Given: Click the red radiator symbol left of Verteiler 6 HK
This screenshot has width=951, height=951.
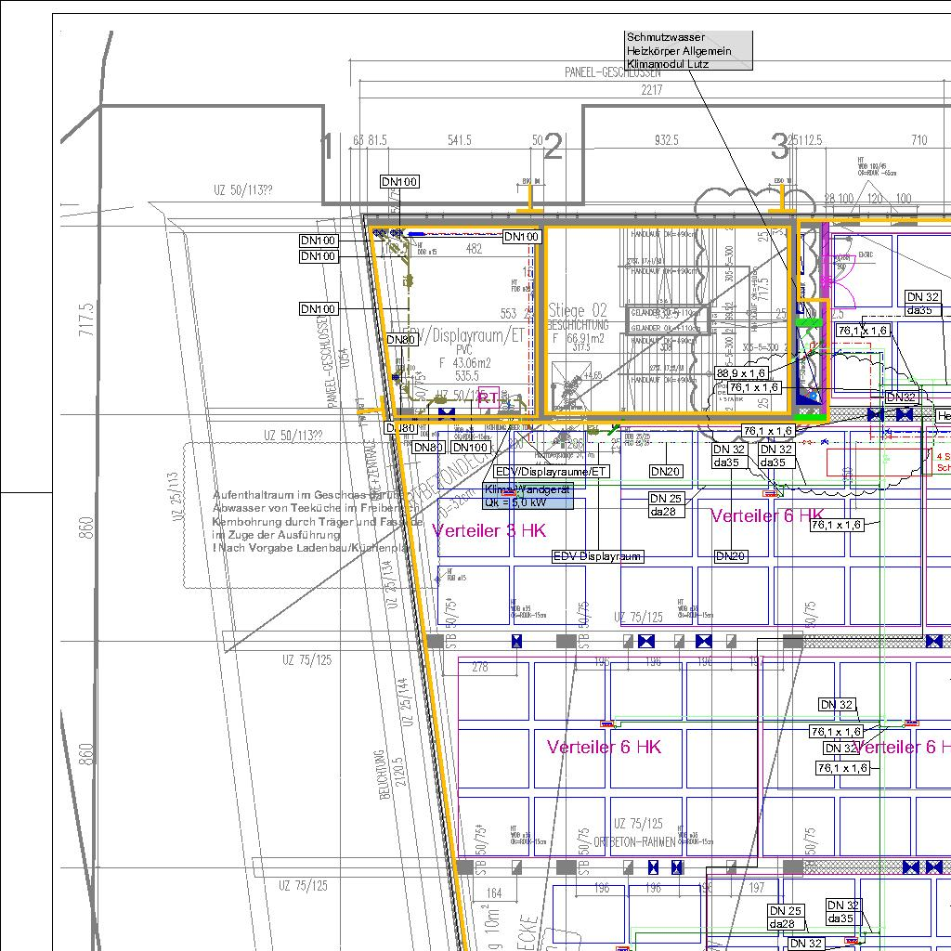Looking at the screenshot, I should tap(606, 723).
